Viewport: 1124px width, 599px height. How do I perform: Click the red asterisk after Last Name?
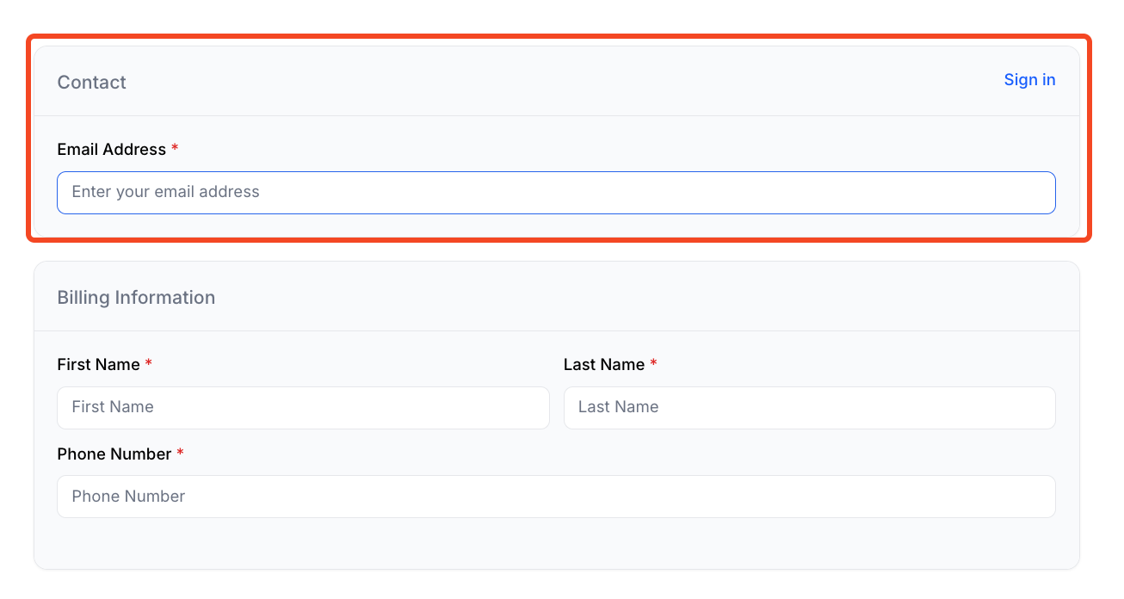pyautogui.click(x=653, y=364)
